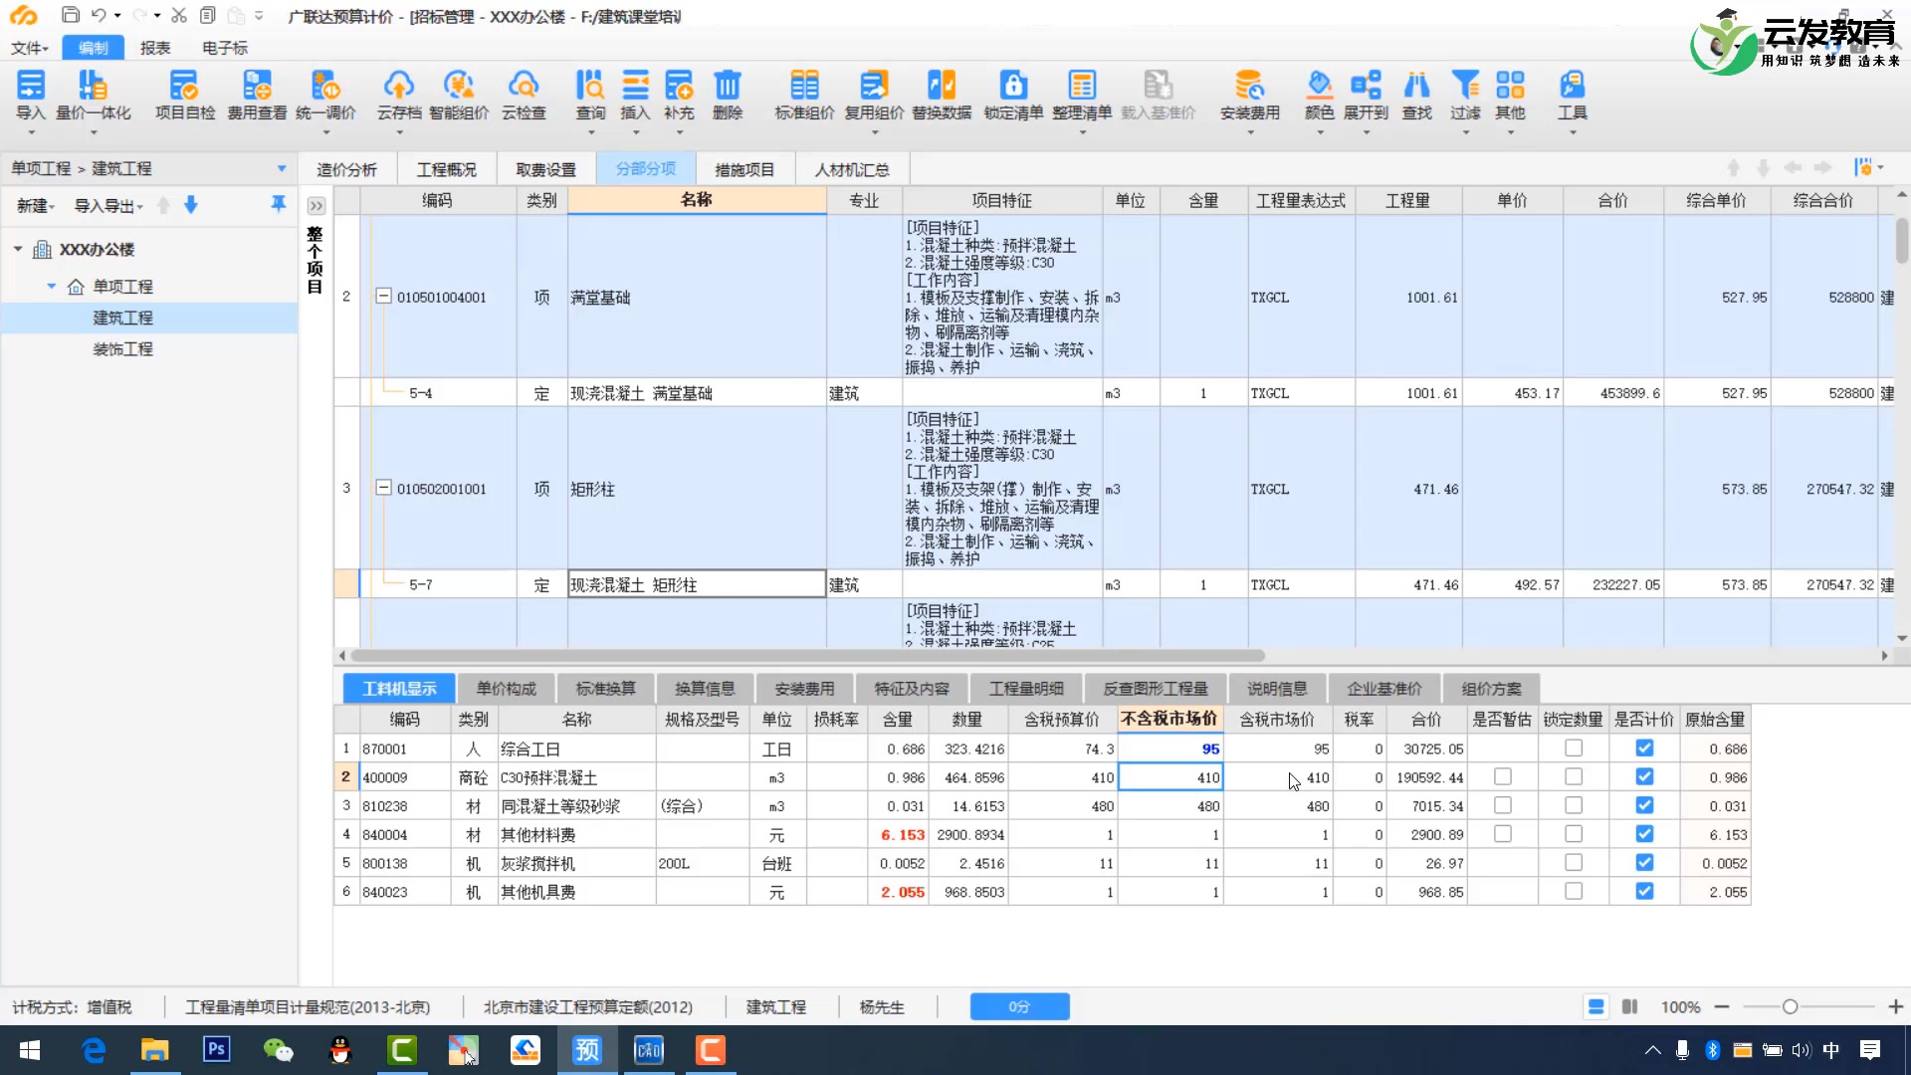Click 锁定清单 lock list icon
Screen dimensions: 1911x1075
[x=1013, y=96]
